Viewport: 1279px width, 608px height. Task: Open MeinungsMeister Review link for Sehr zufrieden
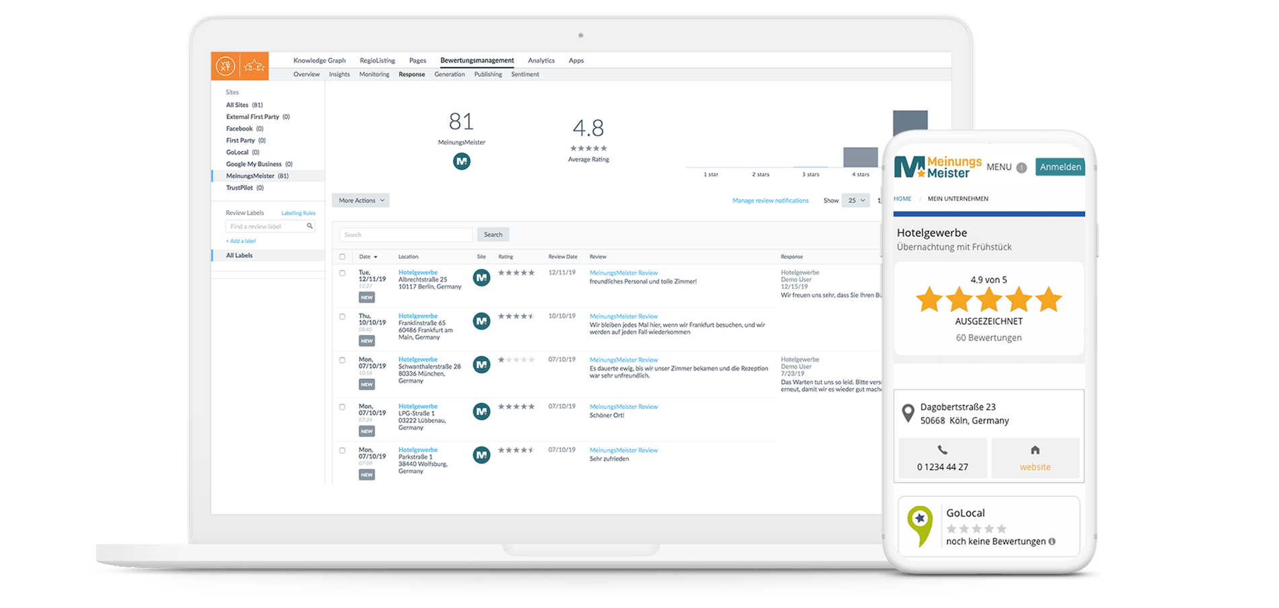623,451
